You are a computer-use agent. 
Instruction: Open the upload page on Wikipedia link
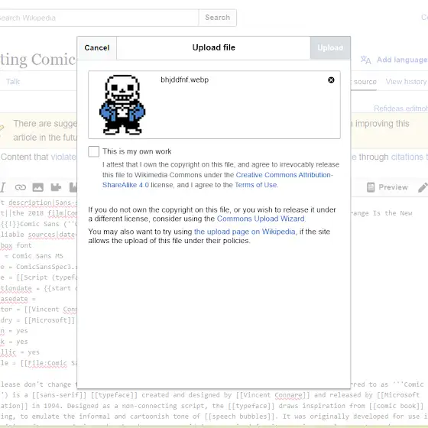245,232
